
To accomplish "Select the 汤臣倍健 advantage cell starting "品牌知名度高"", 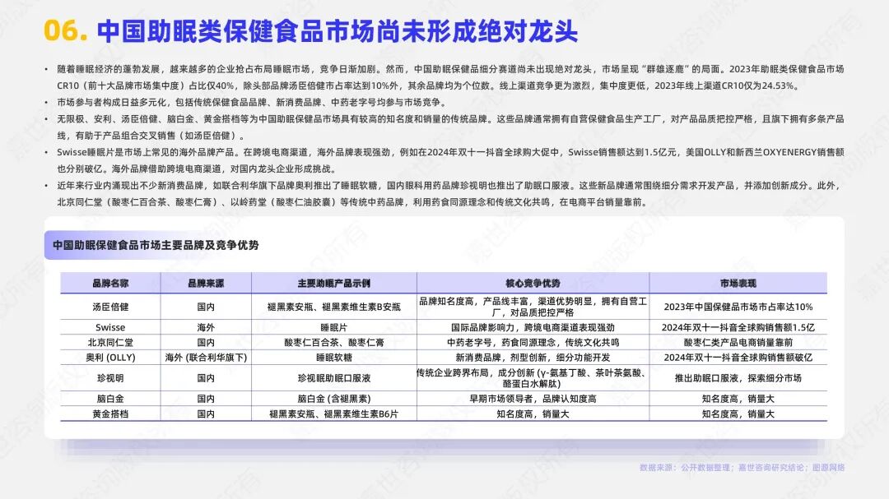I will coord(533,307).
